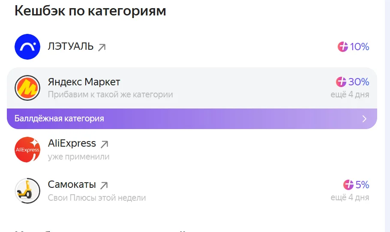The height and width of the screenshot is (232, 390).
Task: Click the 30% cashback value
Action: coord(359,82)
